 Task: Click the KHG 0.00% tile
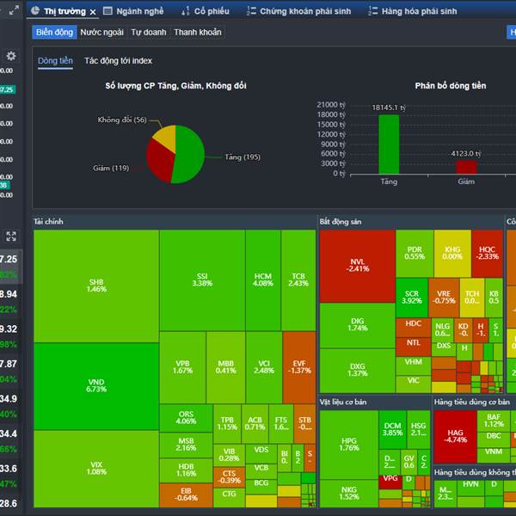[452, 254]
